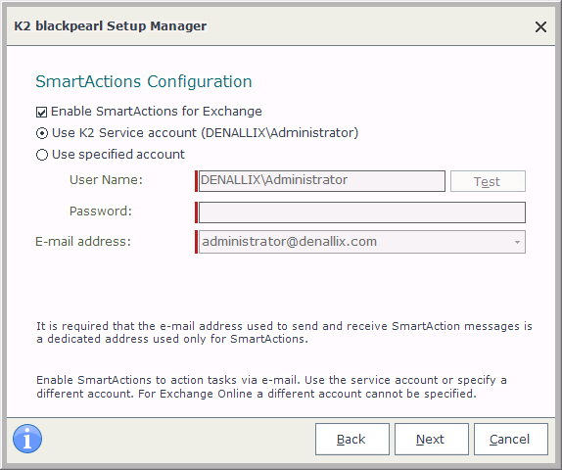Choose the Use specified account radio button
Screen dimensions: 562x470
tap(42, 155)
